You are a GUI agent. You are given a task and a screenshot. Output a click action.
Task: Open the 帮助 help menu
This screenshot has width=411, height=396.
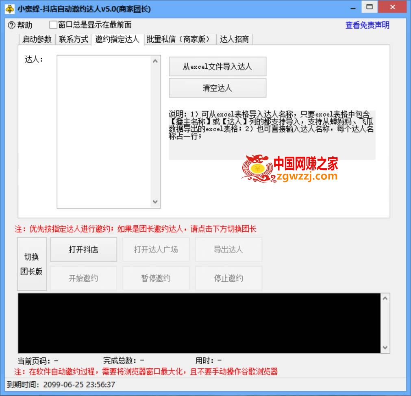tap(25, 25)
